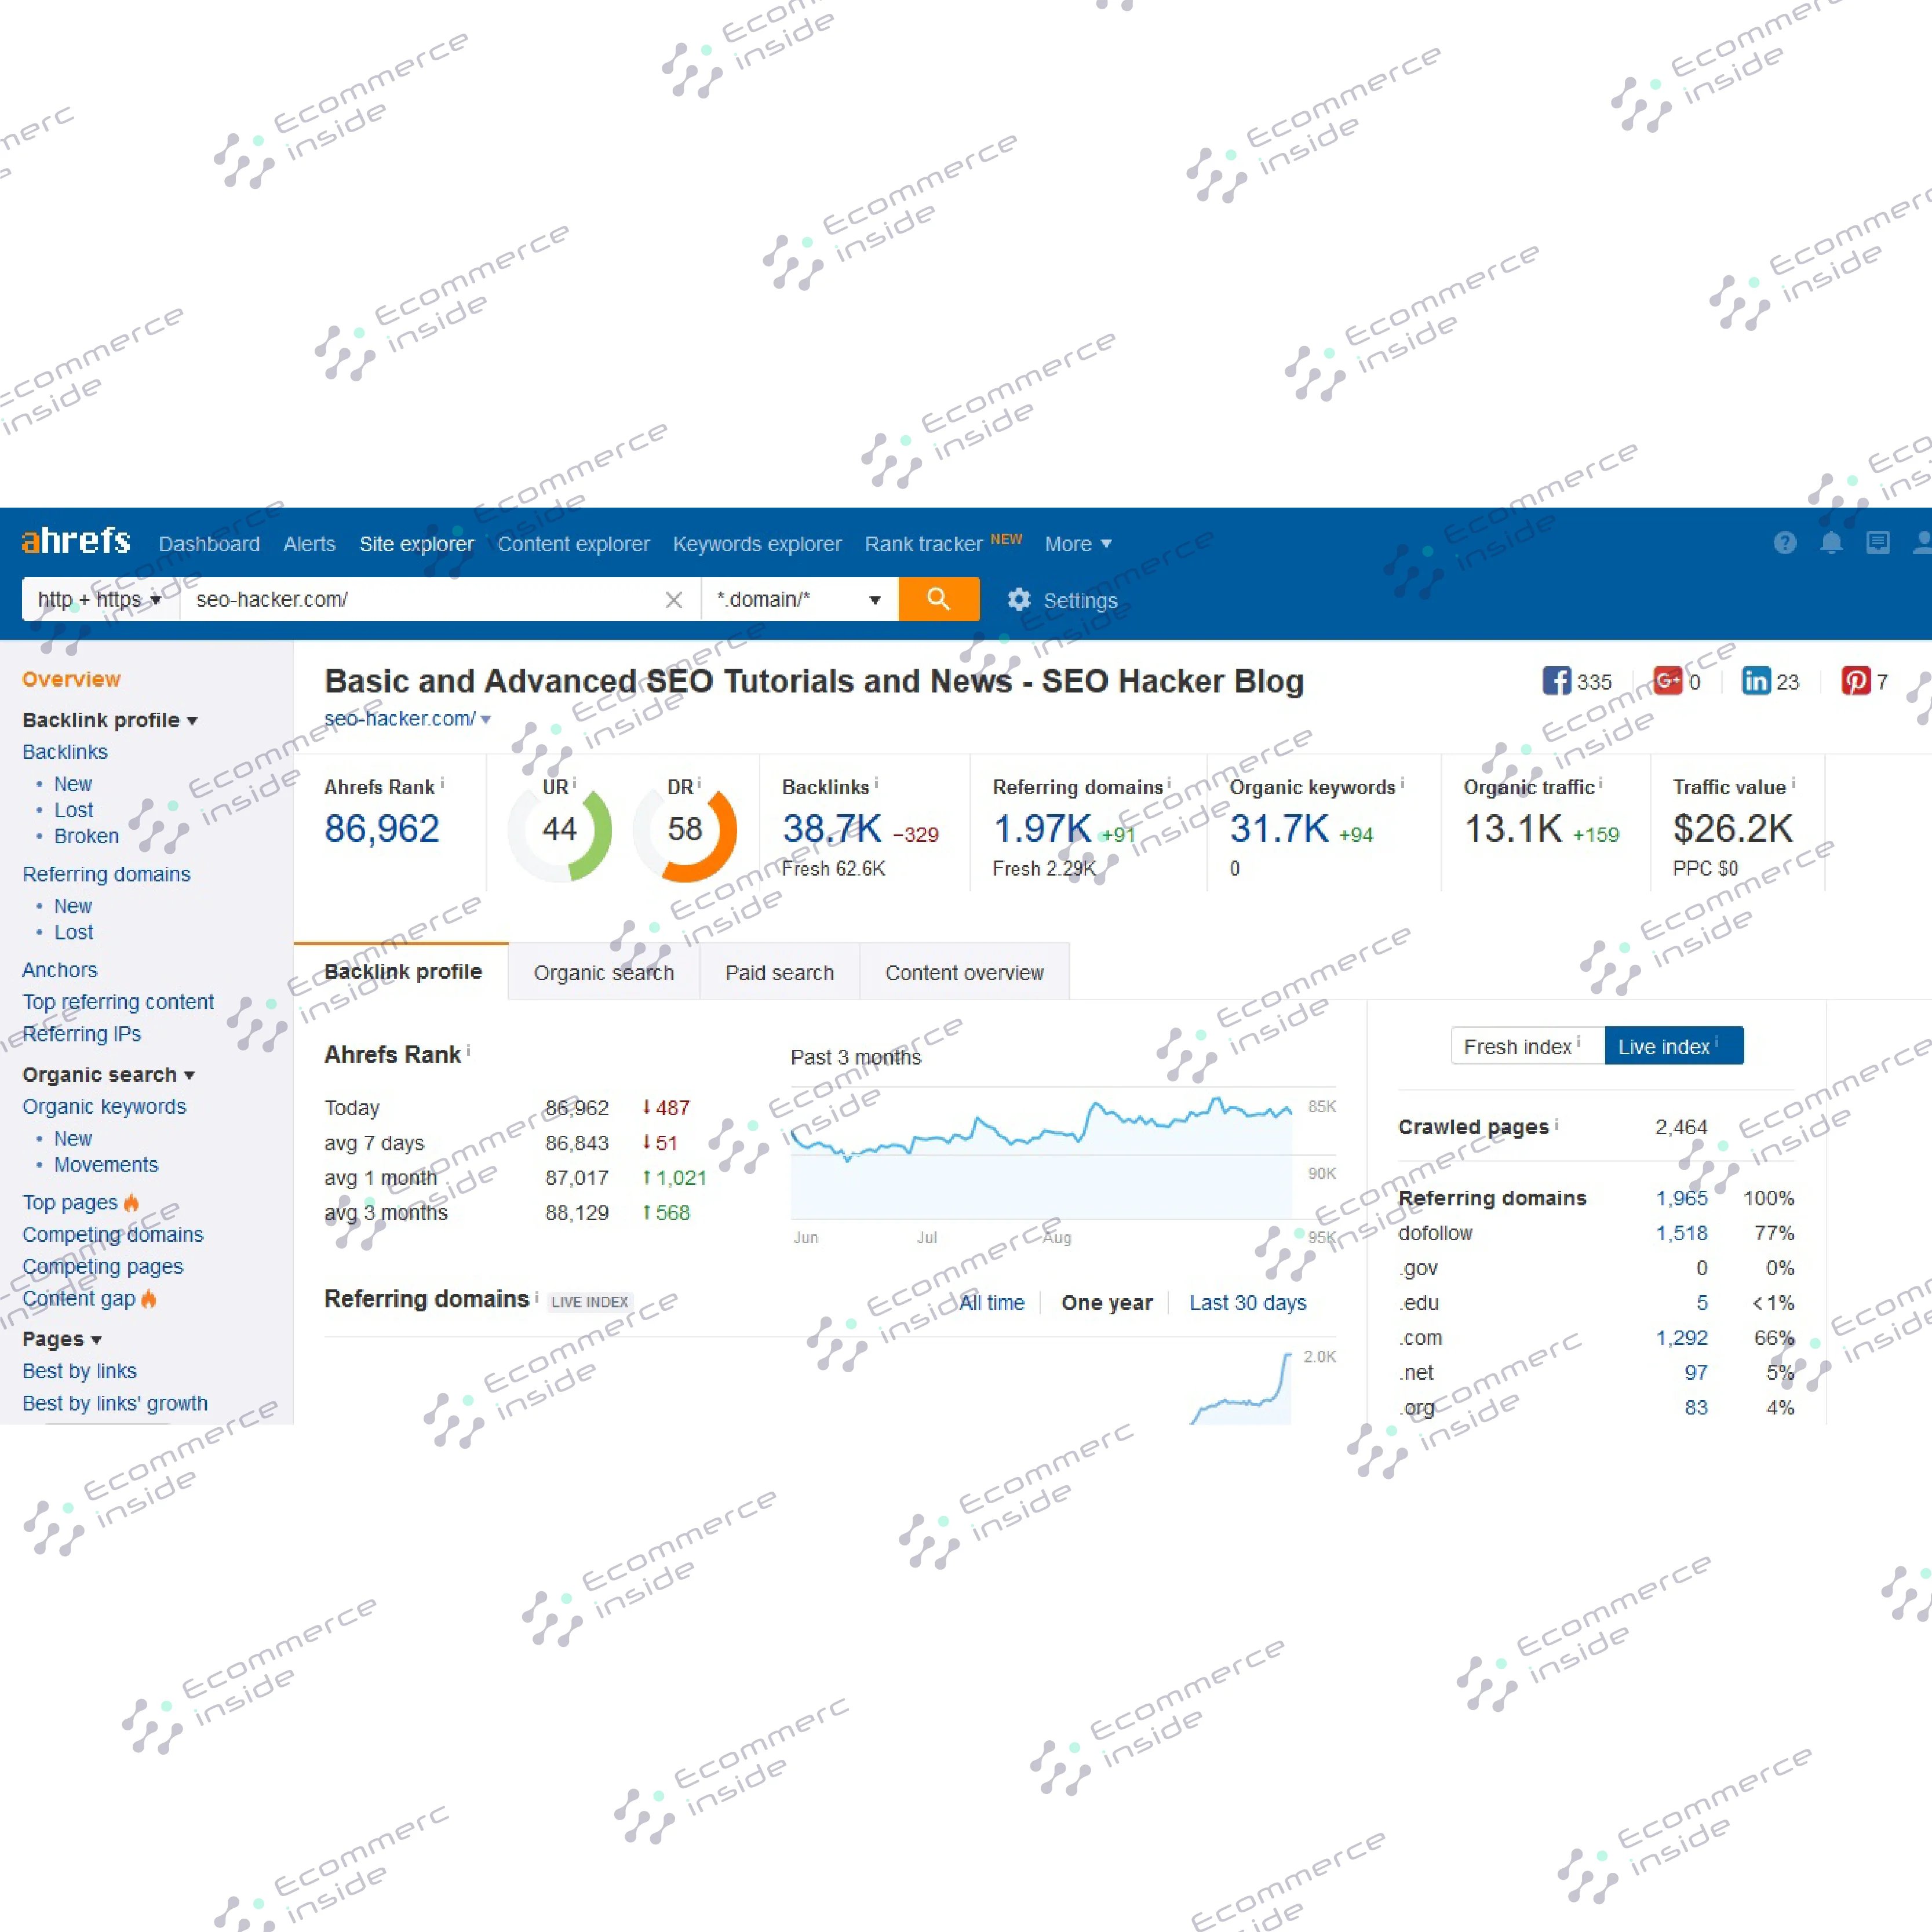The width and height of the screenshot is (1932, 1932).
Task: Open Overview in the sidebar
Action: coord(71,679)
